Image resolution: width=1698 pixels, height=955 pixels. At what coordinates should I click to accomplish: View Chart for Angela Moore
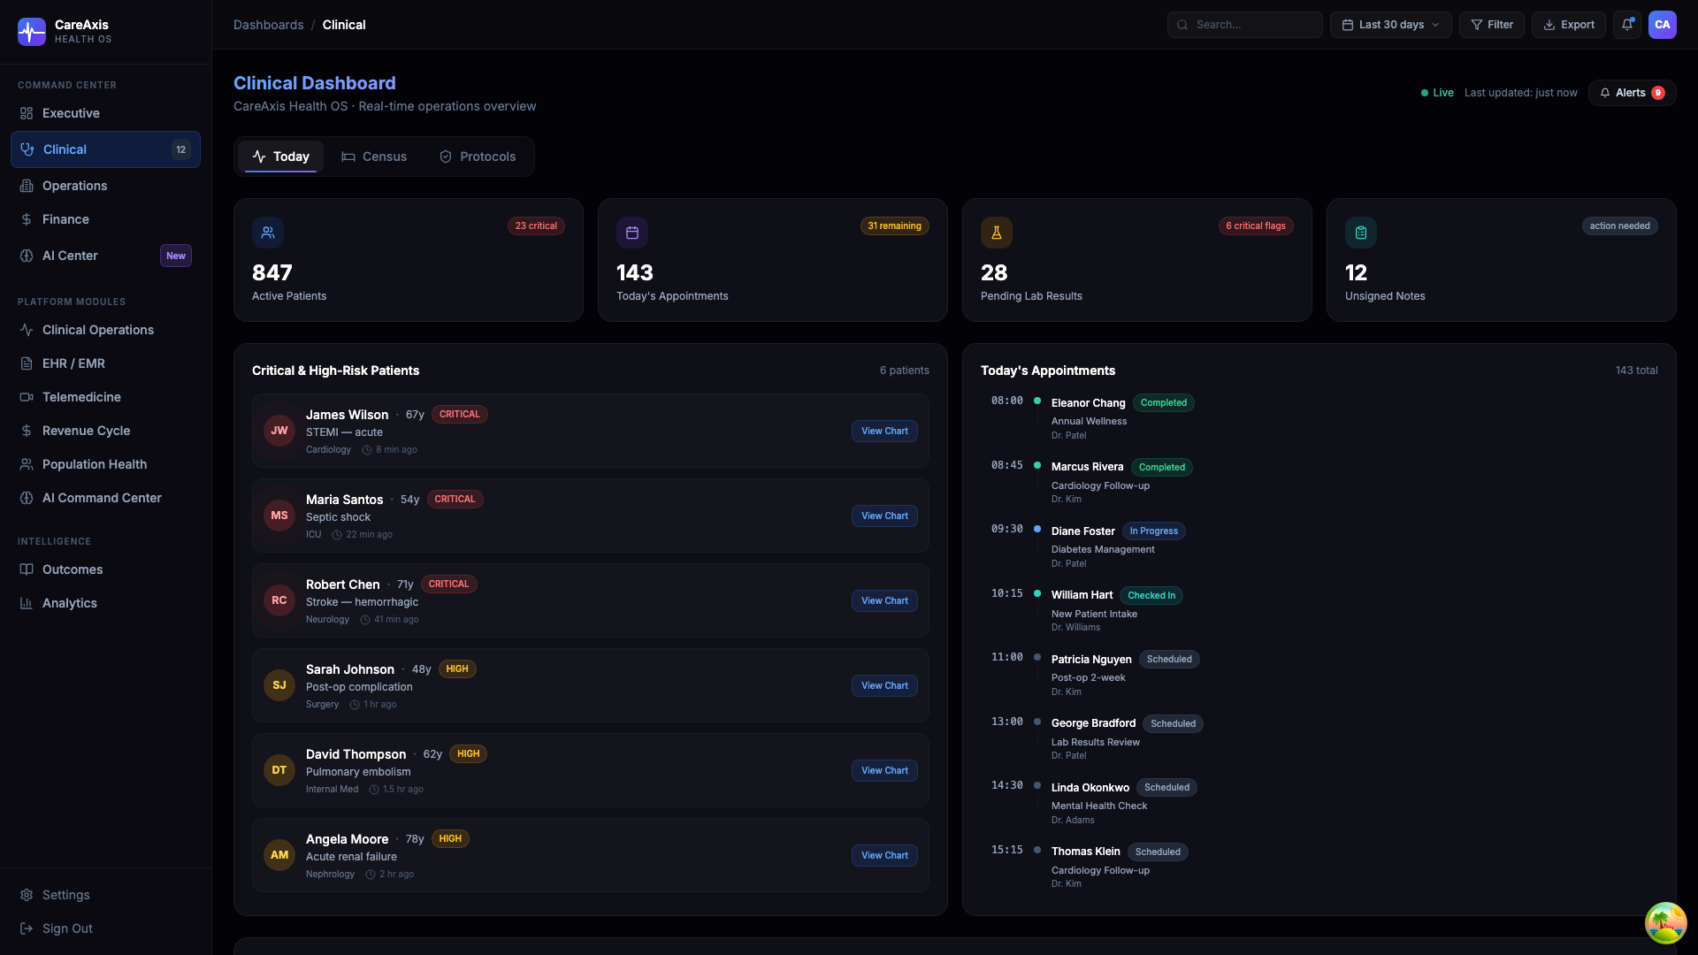coord(884,855)
